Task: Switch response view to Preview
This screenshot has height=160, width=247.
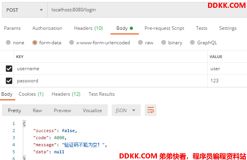Action: click(63, 110)
